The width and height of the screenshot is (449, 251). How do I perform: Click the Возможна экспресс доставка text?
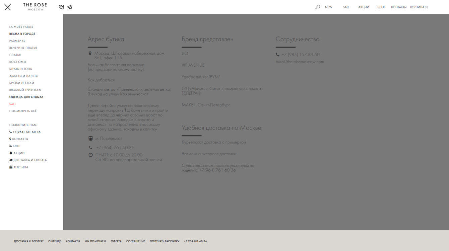[209, 154]
